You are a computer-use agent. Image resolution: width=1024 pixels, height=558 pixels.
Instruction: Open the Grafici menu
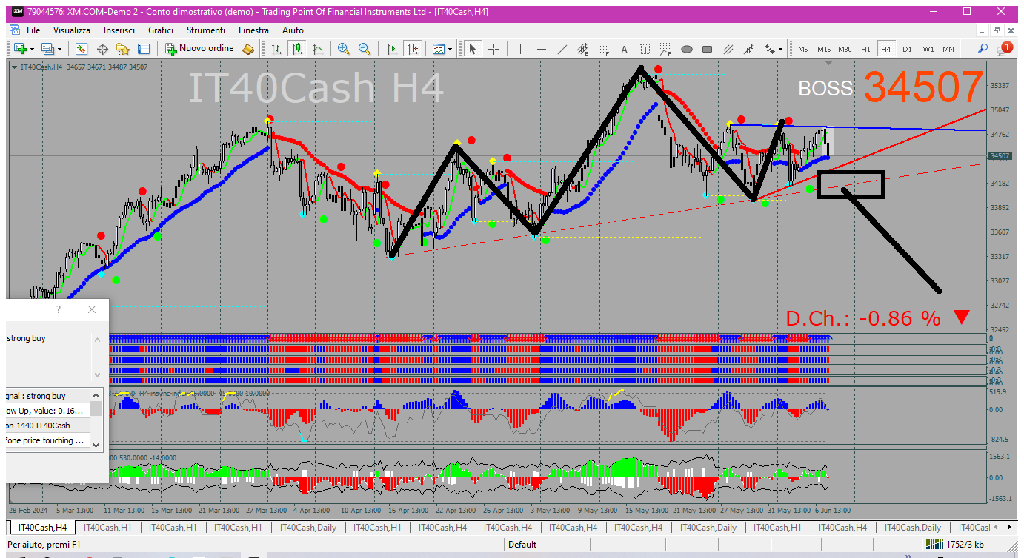coord(161,30)
